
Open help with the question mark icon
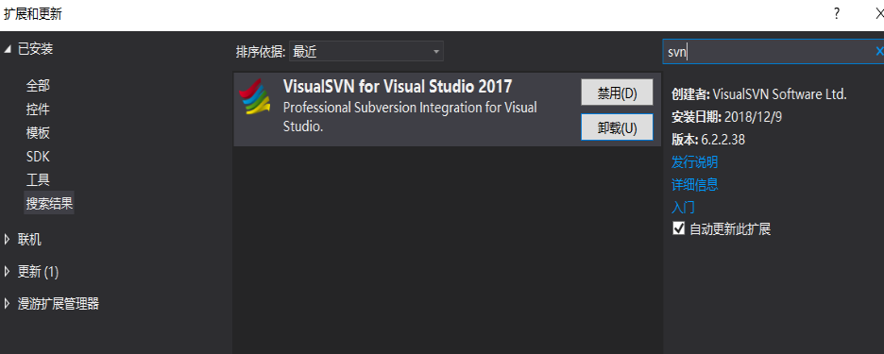click(837, 13)
